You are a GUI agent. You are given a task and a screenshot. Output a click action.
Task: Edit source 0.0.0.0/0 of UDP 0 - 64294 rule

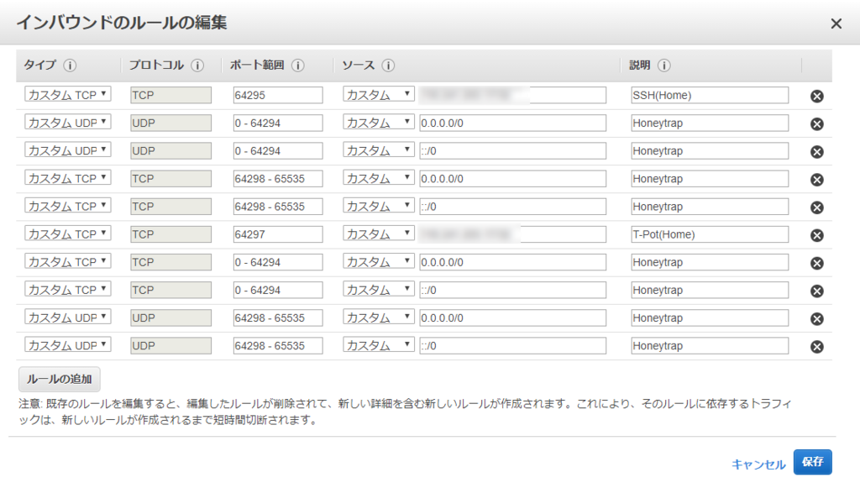[x=513, y=123]
